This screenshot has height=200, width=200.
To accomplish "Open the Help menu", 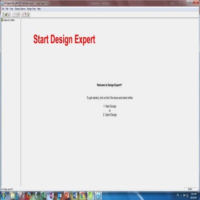I will click(x=39, y=9).
